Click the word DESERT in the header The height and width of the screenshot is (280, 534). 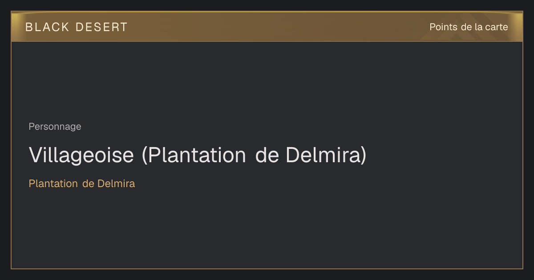(102, 27)
